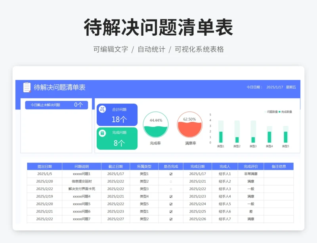Toggle the 是否完成 checkbox for xxxxx问题6
The width and height of the screenshot is (317, 243).
[171, 212]
